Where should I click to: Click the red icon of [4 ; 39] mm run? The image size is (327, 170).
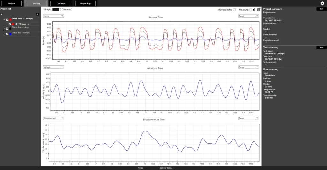click(13, 24)
